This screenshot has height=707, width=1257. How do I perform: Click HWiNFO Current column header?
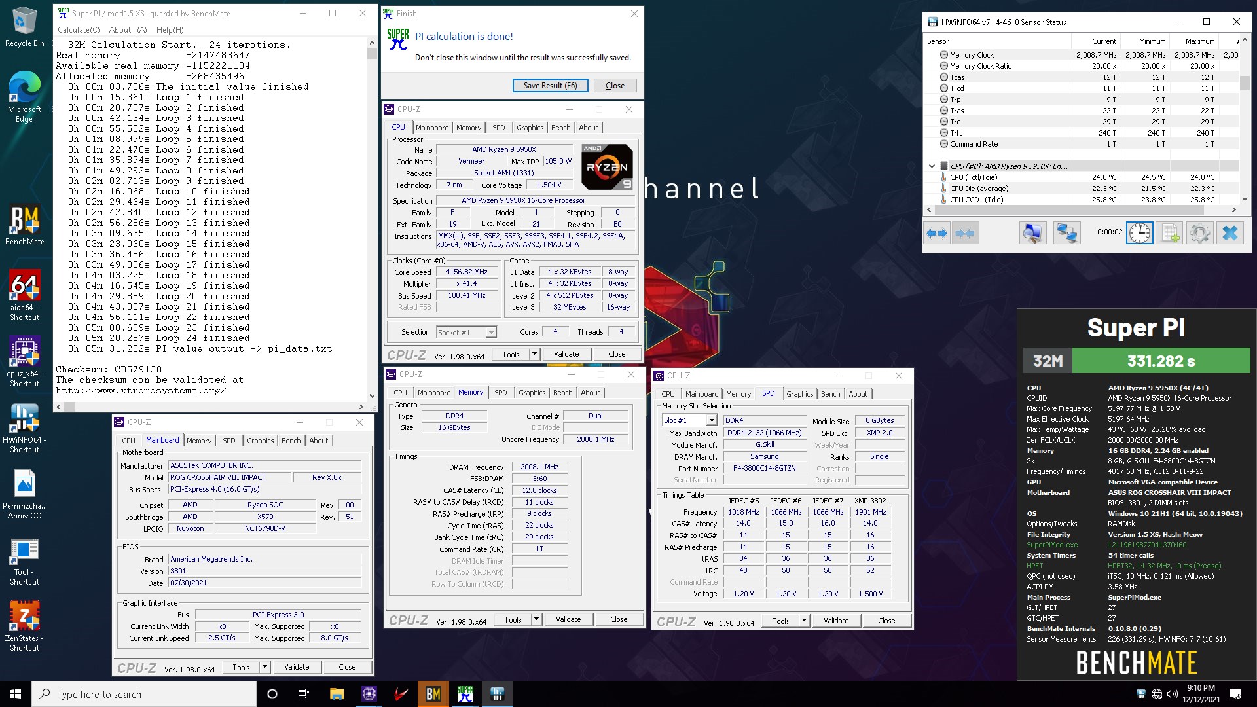(1096, 41)
